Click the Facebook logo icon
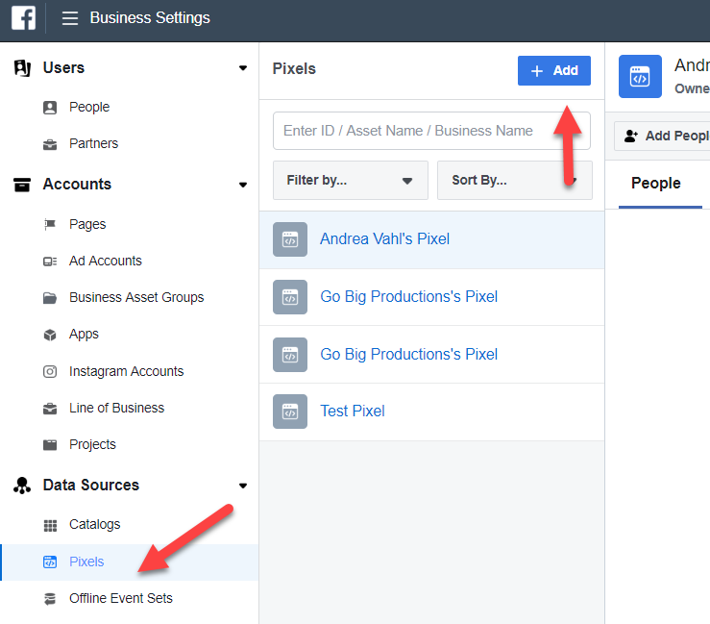Viewport: 710px width, 624px height. point(24,18)
